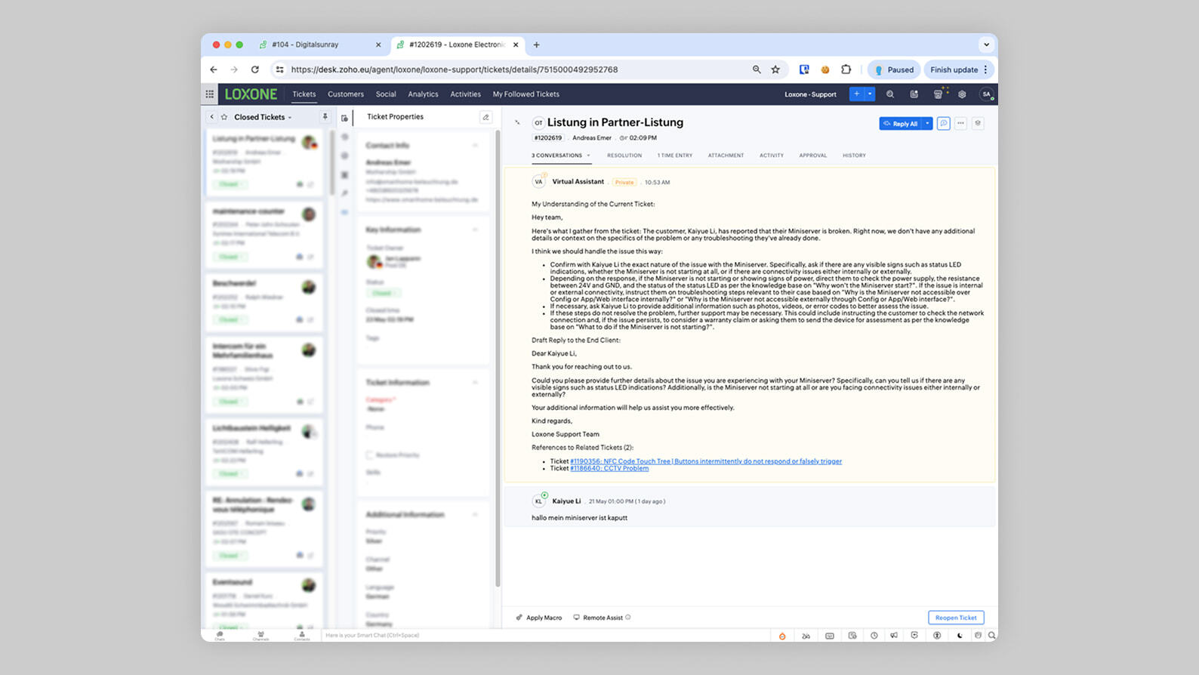Click the add new plus button
Screen dimensions: 1199x675
856,94
